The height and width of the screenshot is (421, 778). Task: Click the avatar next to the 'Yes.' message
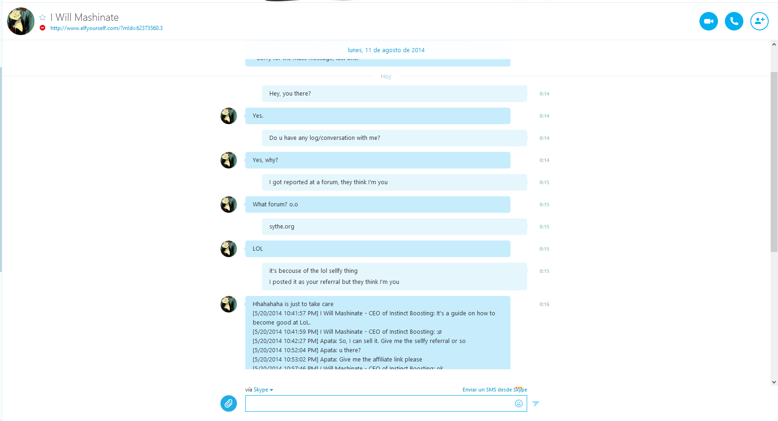pyautogui.click(x=229, y=116)
